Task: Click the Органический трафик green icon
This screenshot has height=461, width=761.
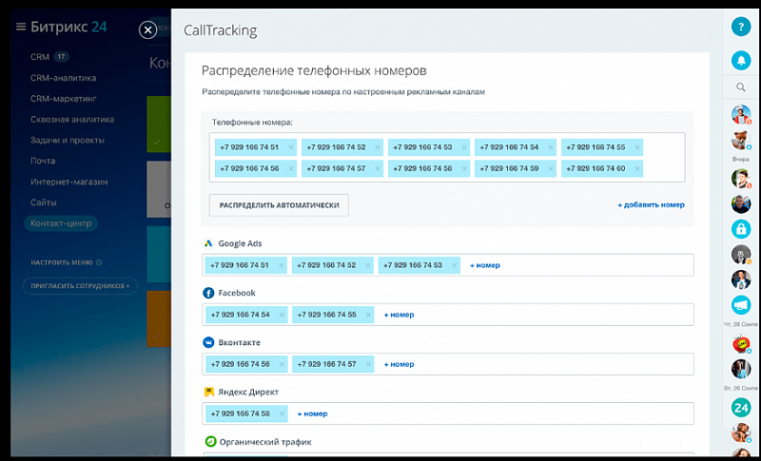Action: coord(210,442)
